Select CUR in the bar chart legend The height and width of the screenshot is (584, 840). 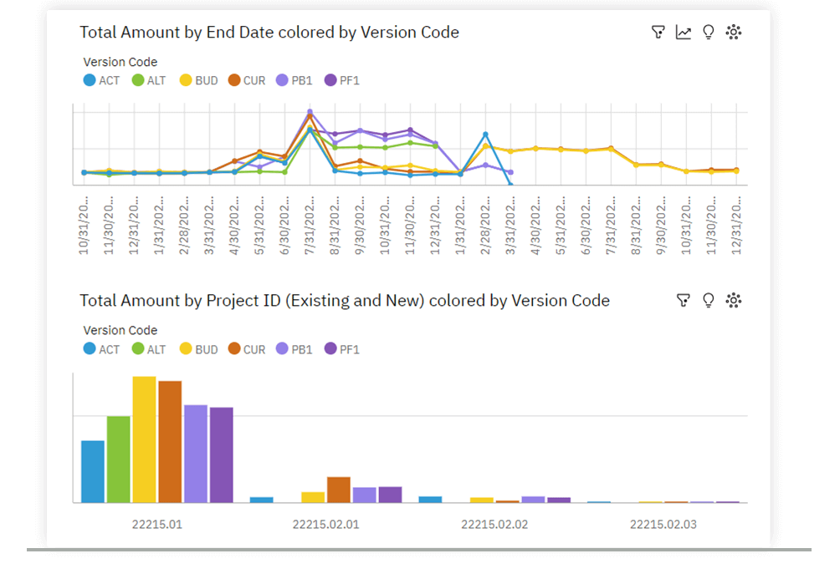pyautogui.click(x=245, y=349)
